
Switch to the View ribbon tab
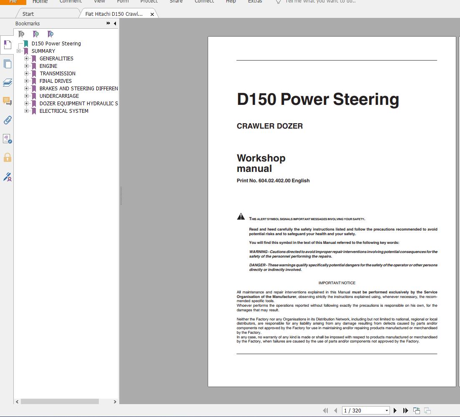(x=99, y=2)
